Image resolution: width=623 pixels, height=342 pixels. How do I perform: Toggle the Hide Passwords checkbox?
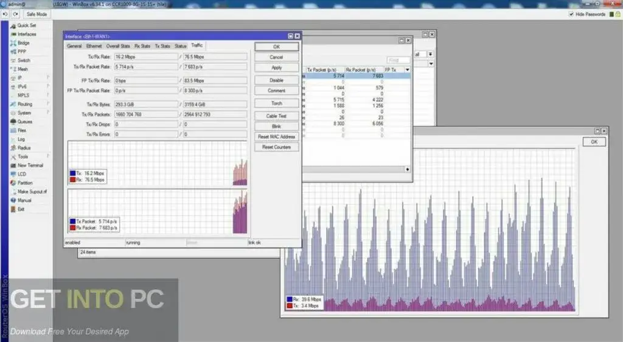(x=571, y=14)
